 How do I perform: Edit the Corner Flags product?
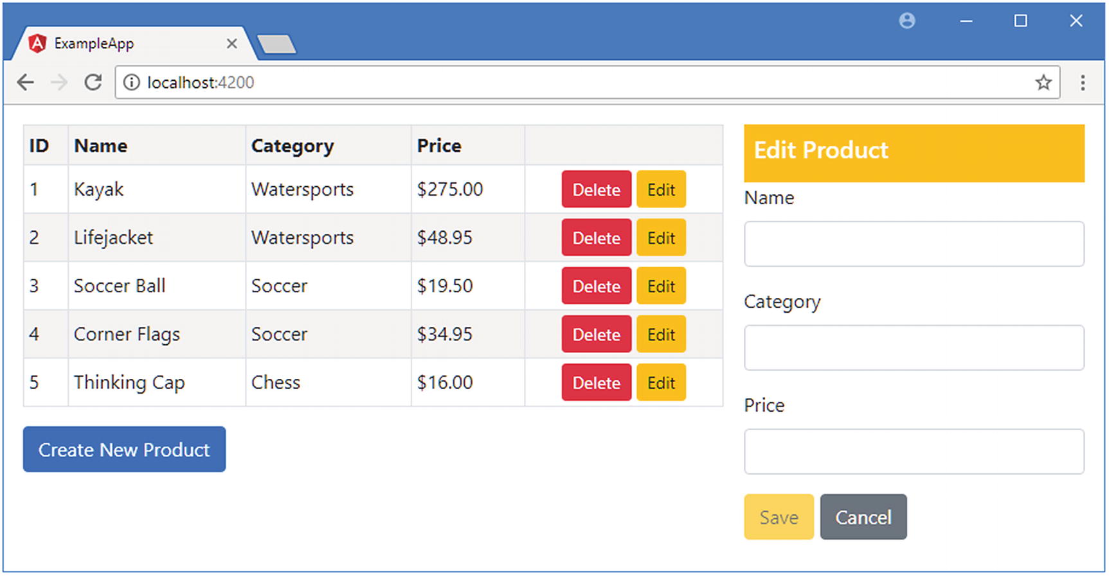point(661,334)
